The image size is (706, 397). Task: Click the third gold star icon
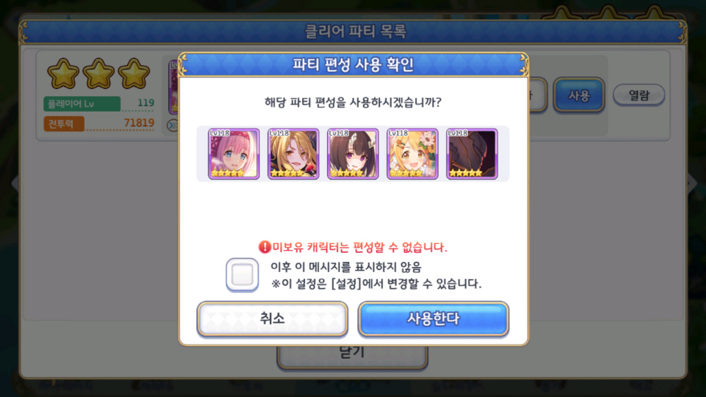click(133, 73)
